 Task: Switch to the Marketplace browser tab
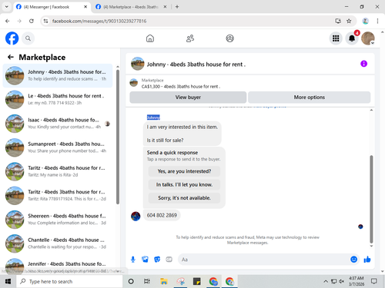point(131,7)
